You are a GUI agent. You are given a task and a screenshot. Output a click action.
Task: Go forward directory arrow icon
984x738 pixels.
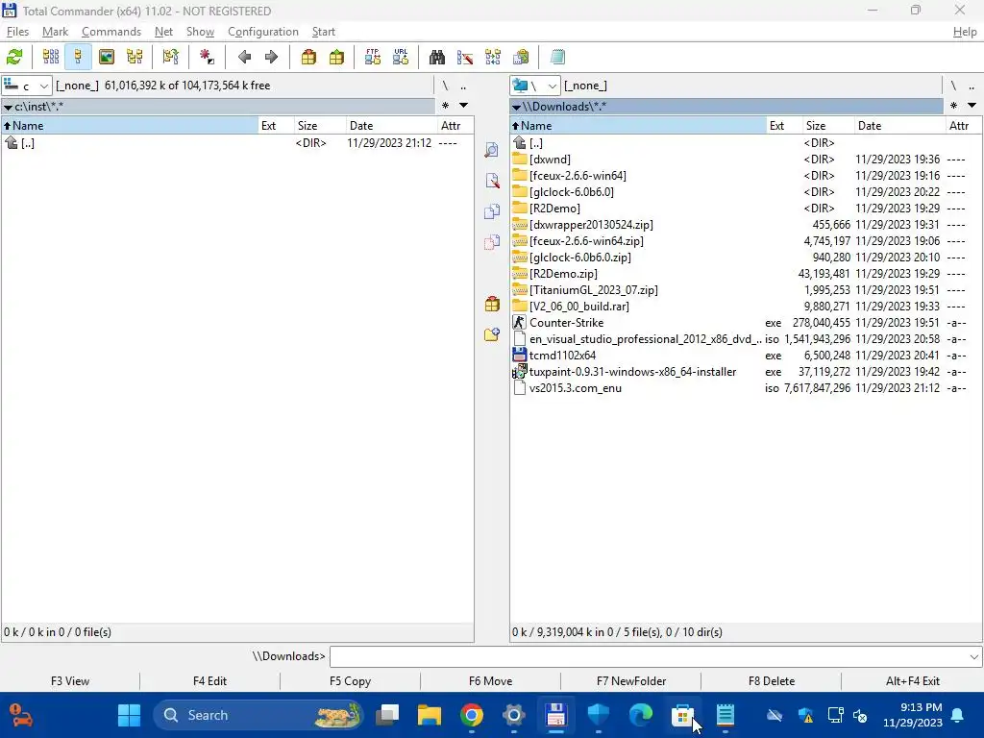click(x=271, y=57)
